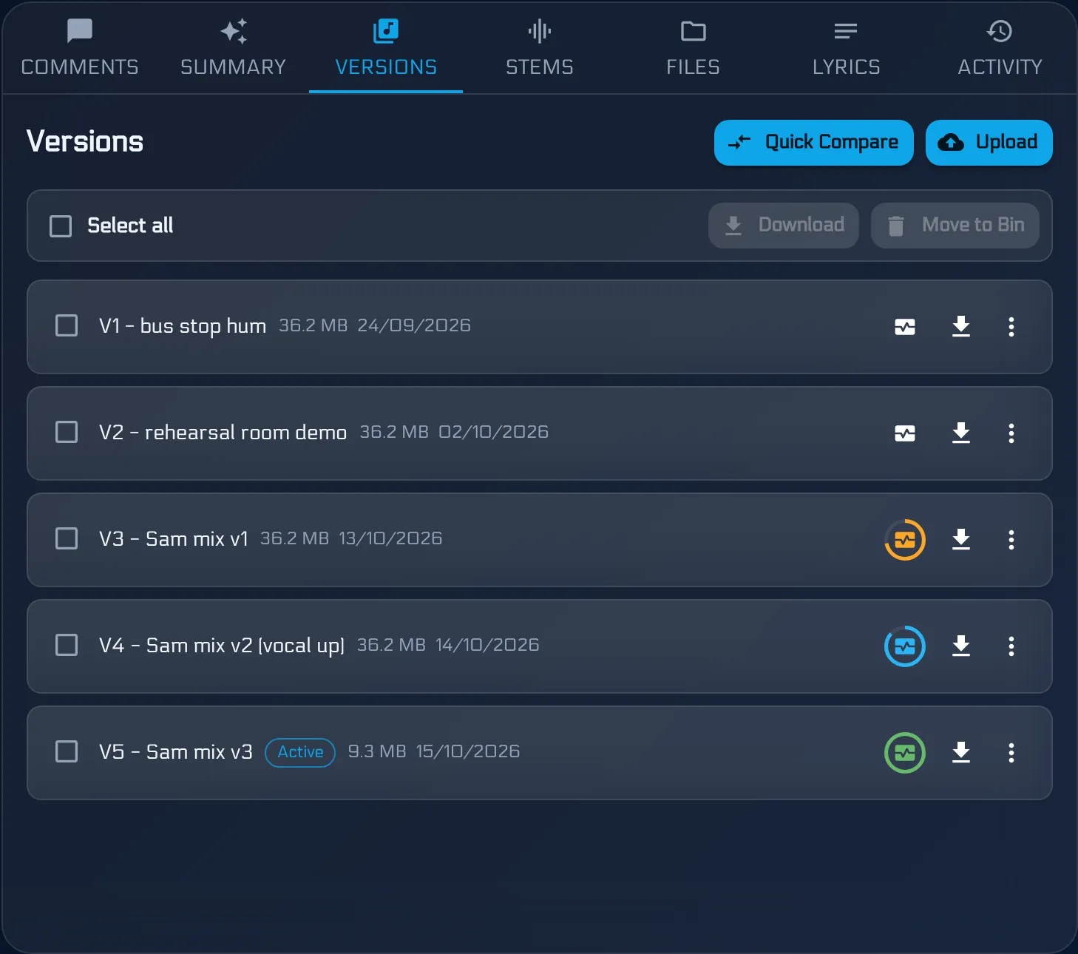The height and width of the screenshot is (954, 1078).
Task: Click the V2 - rehearsal room demo title
Action: [223, 433]
